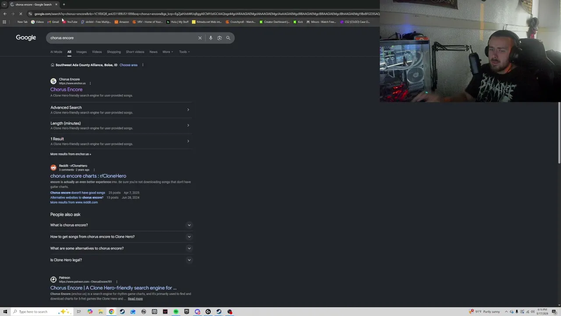561x316 pixels.
Task: Open the Windows Start menu
Action: [x=5, y=312]
